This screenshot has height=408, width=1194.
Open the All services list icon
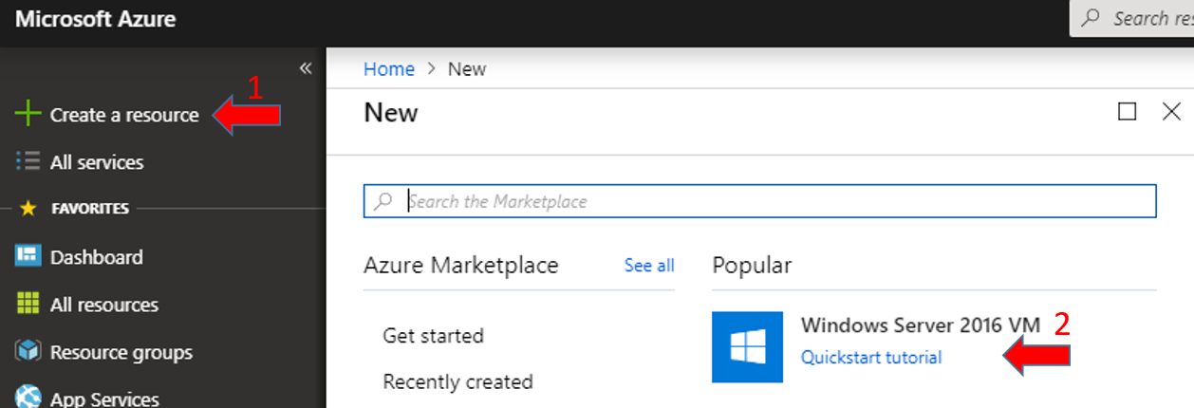click(28, 162)
